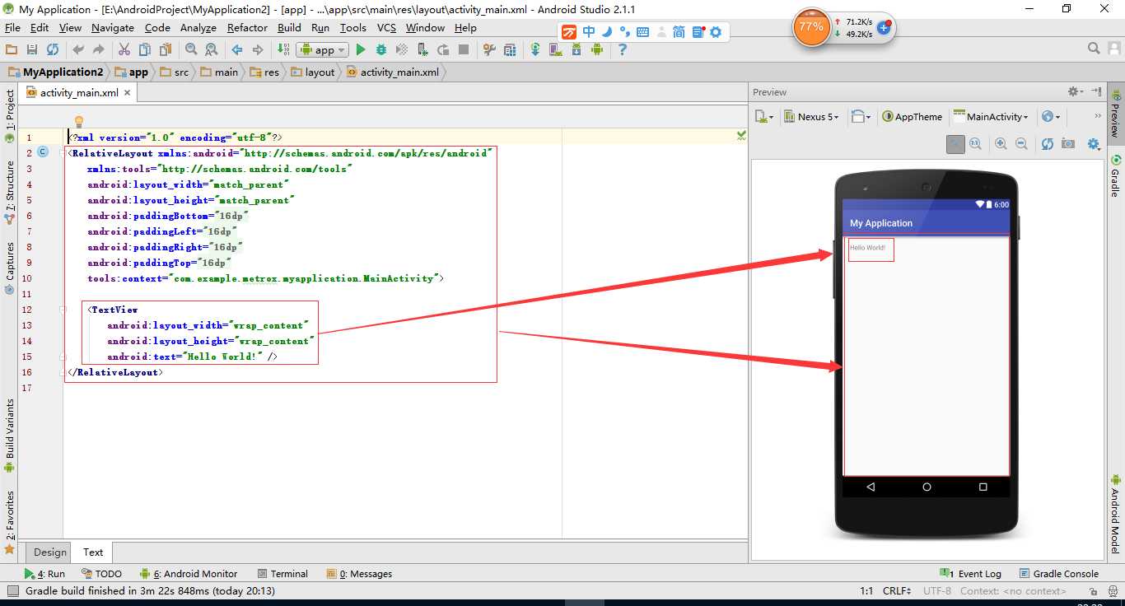This screenshot has width=1125, height=606.
Task: Open Project Structure toolbar icon
Action: click(510, 50)
